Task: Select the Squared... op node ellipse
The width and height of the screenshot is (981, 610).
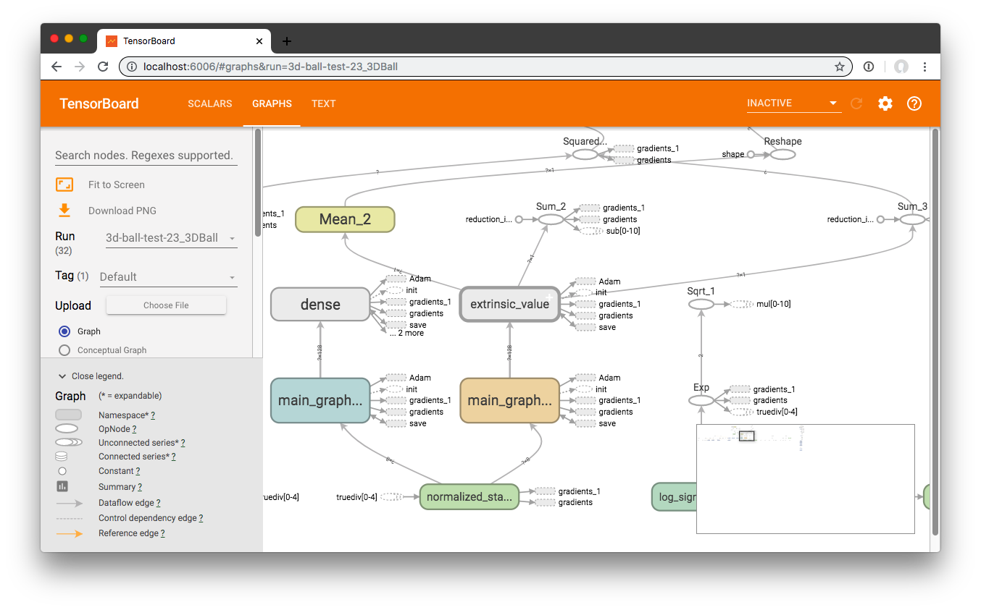Action: (x=585, y=154)
